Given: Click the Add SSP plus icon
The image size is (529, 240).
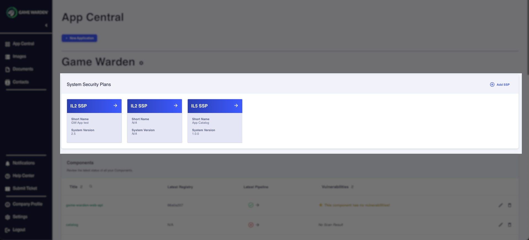Looking at the screenshot, I should pyautogui.click(x=492, y=85).
